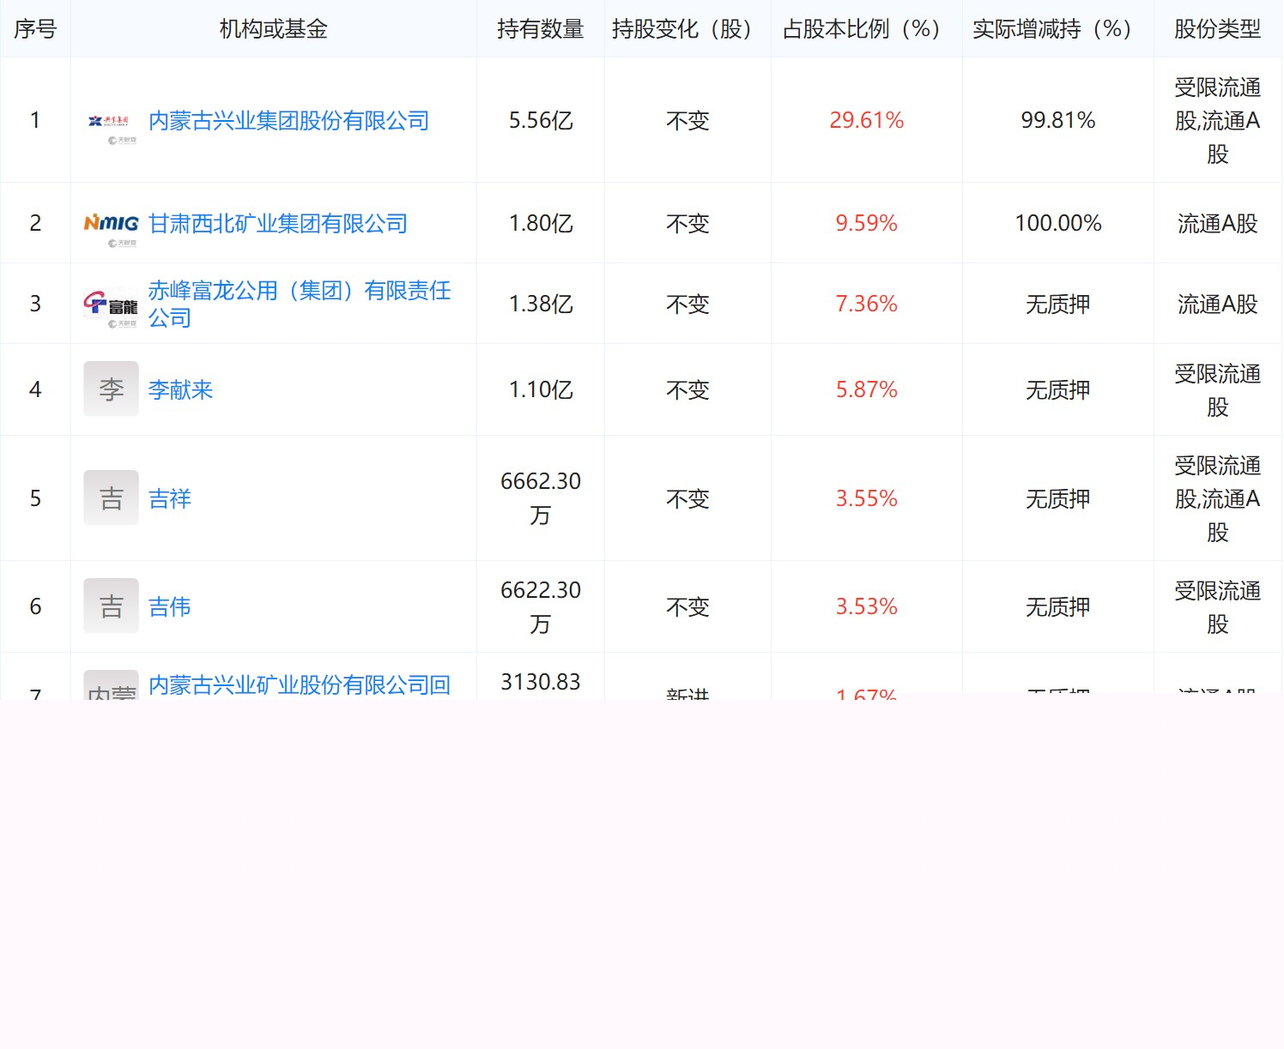The height and width of the screenshot is (1049, 1284).
Task: Click serial number 5 beside 吉祥
Action: (x=35, y=499)
